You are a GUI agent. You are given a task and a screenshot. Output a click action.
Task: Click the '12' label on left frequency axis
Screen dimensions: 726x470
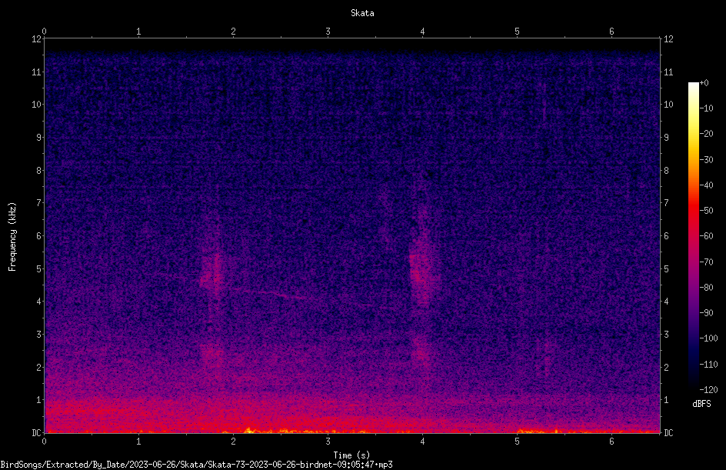point(37,39)
